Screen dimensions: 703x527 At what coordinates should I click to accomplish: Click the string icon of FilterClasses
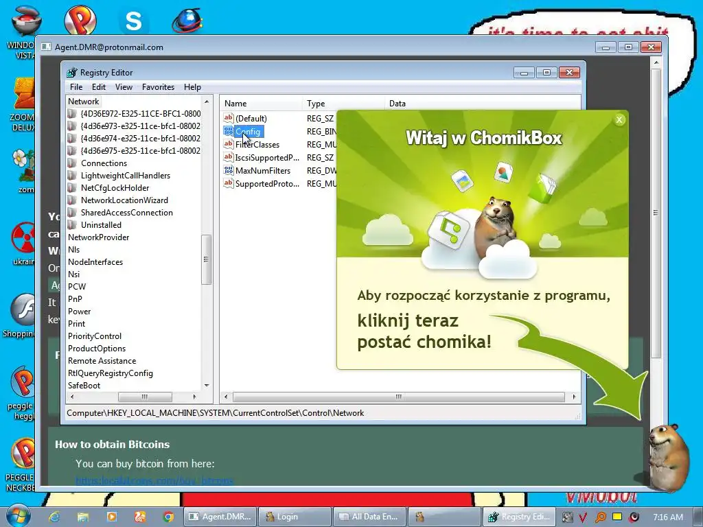228,144
